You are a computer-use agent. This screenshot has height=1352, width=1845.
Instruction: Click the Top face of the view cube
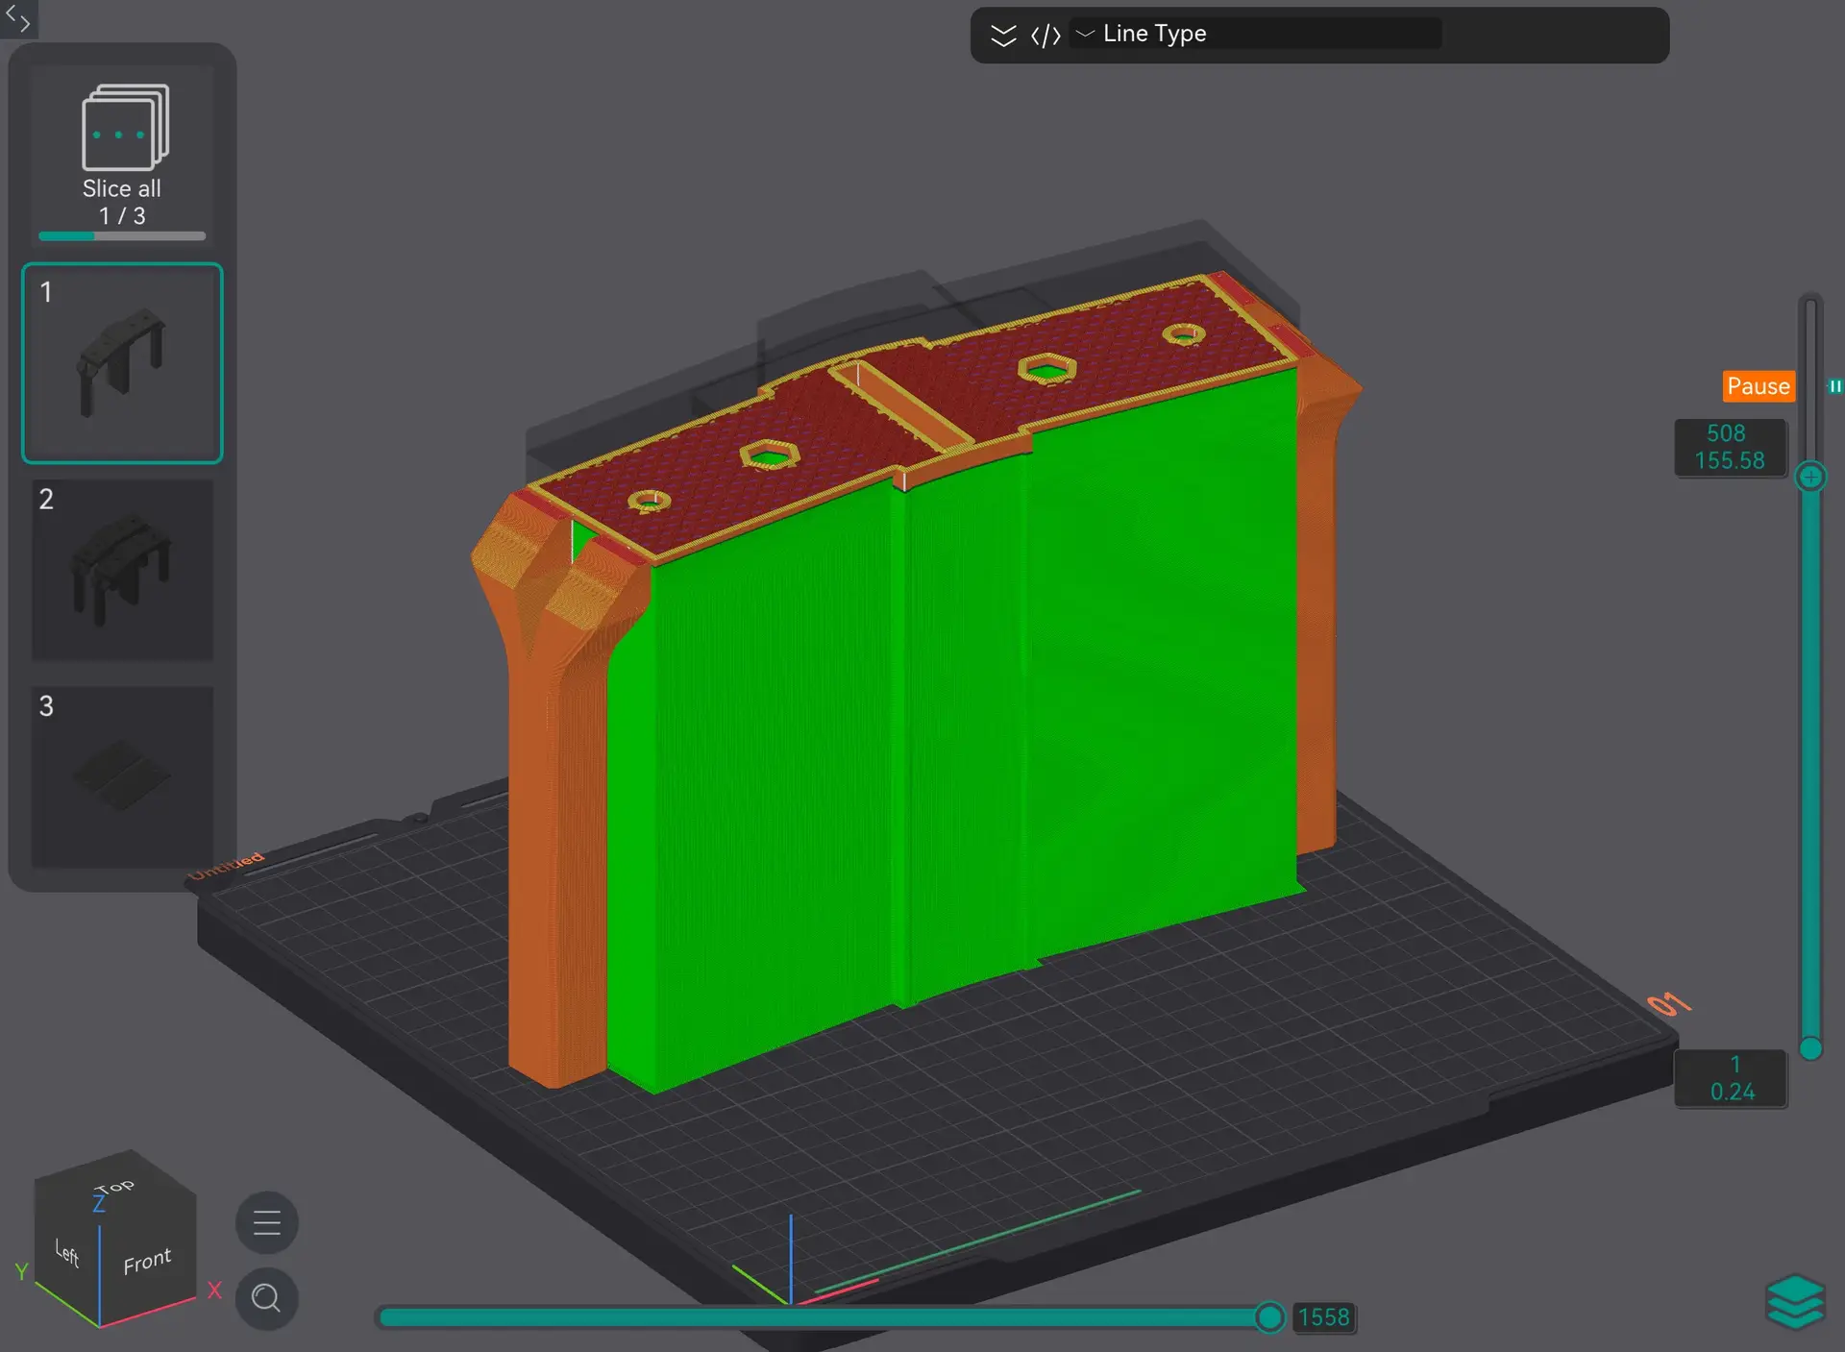115,1187
